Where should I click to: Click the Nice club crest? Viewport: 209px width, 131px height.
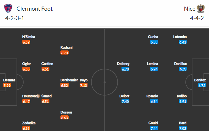click(x=201, y=8)
